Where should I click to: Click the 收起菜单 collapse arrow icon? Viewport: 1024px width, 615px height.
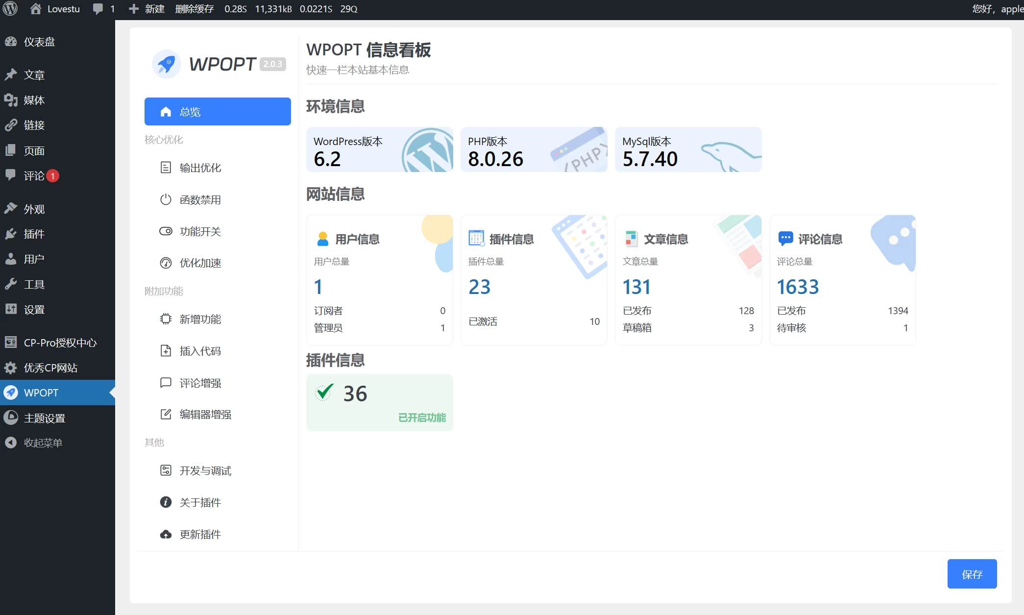[x=11, y=443]
